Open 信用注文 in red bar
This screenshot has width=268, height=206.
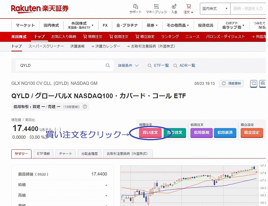tap(119, 37)
